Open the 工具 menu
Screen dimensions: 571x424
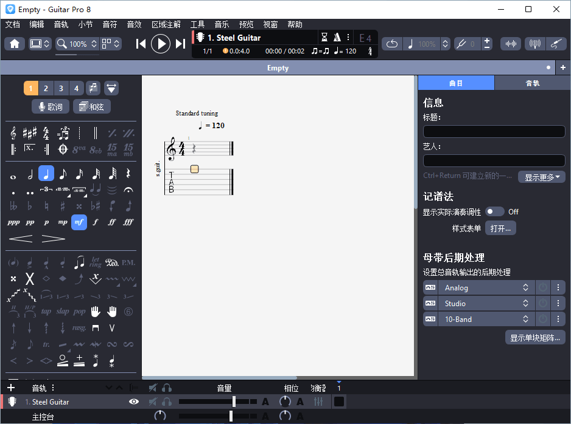click(197, 24)
